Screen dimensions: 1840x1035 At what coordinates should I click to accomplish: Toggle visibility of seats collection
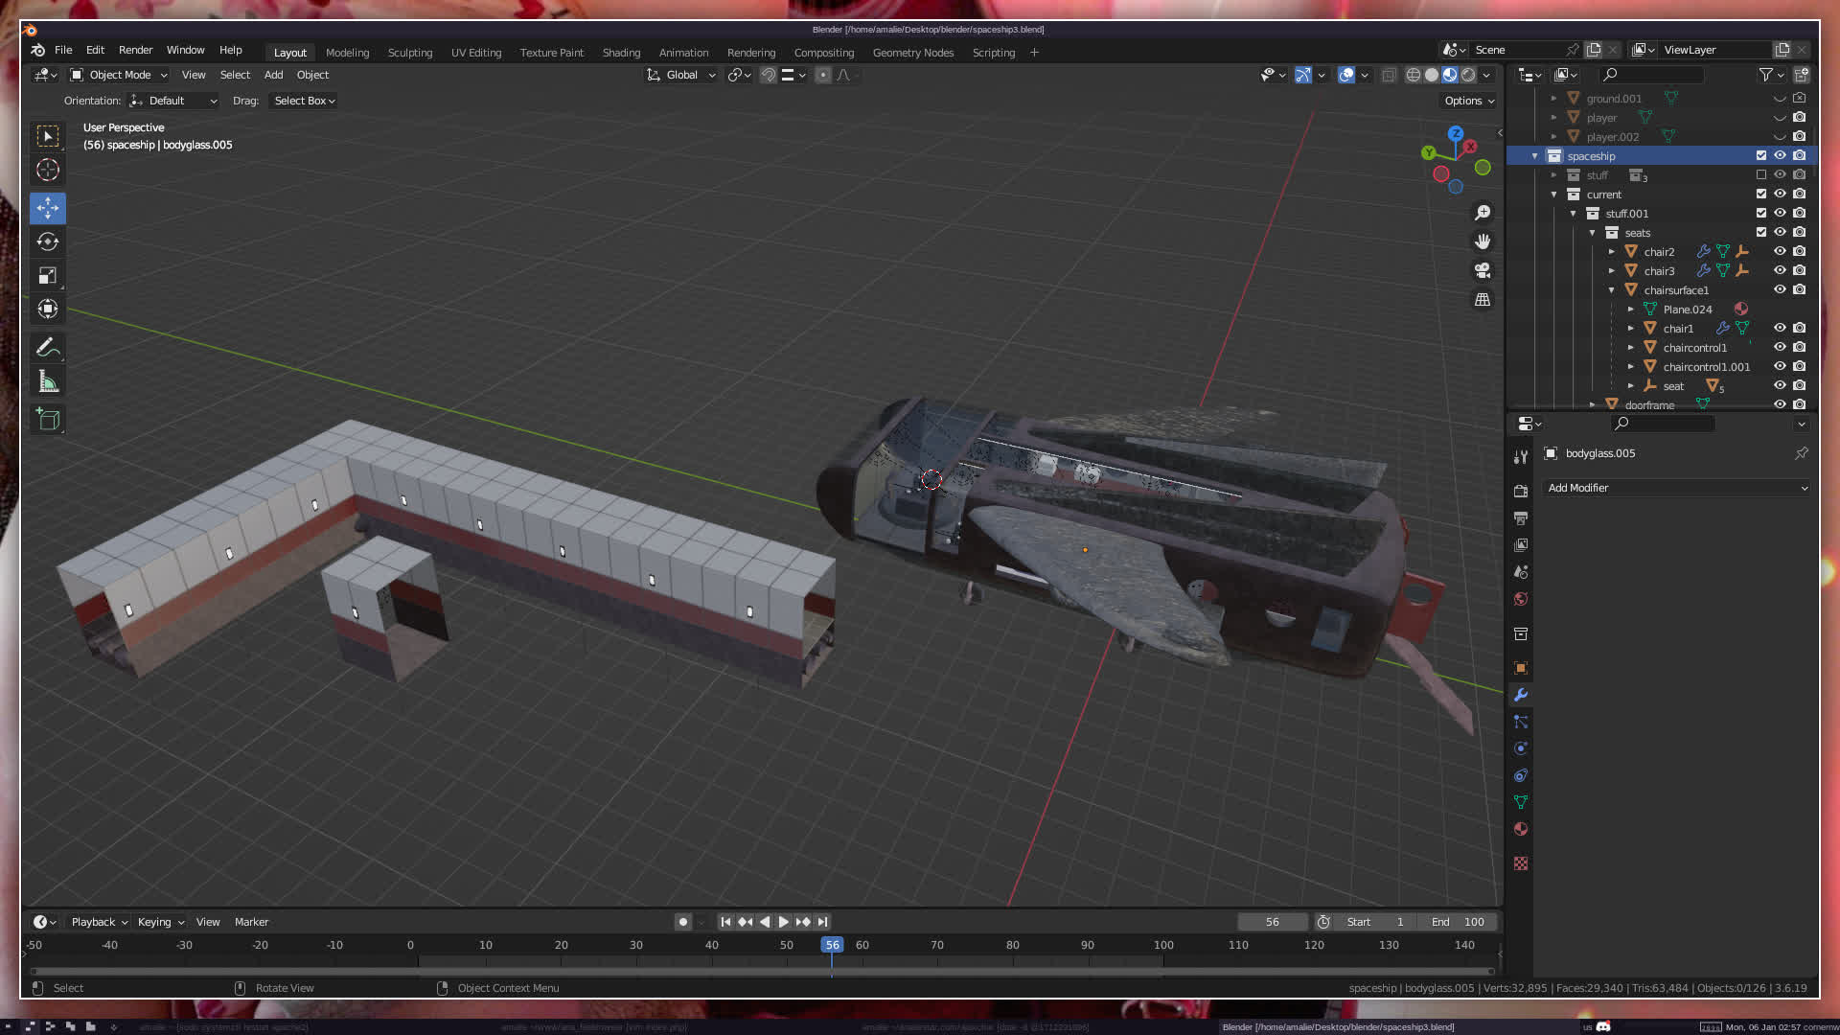(1780, 232)
